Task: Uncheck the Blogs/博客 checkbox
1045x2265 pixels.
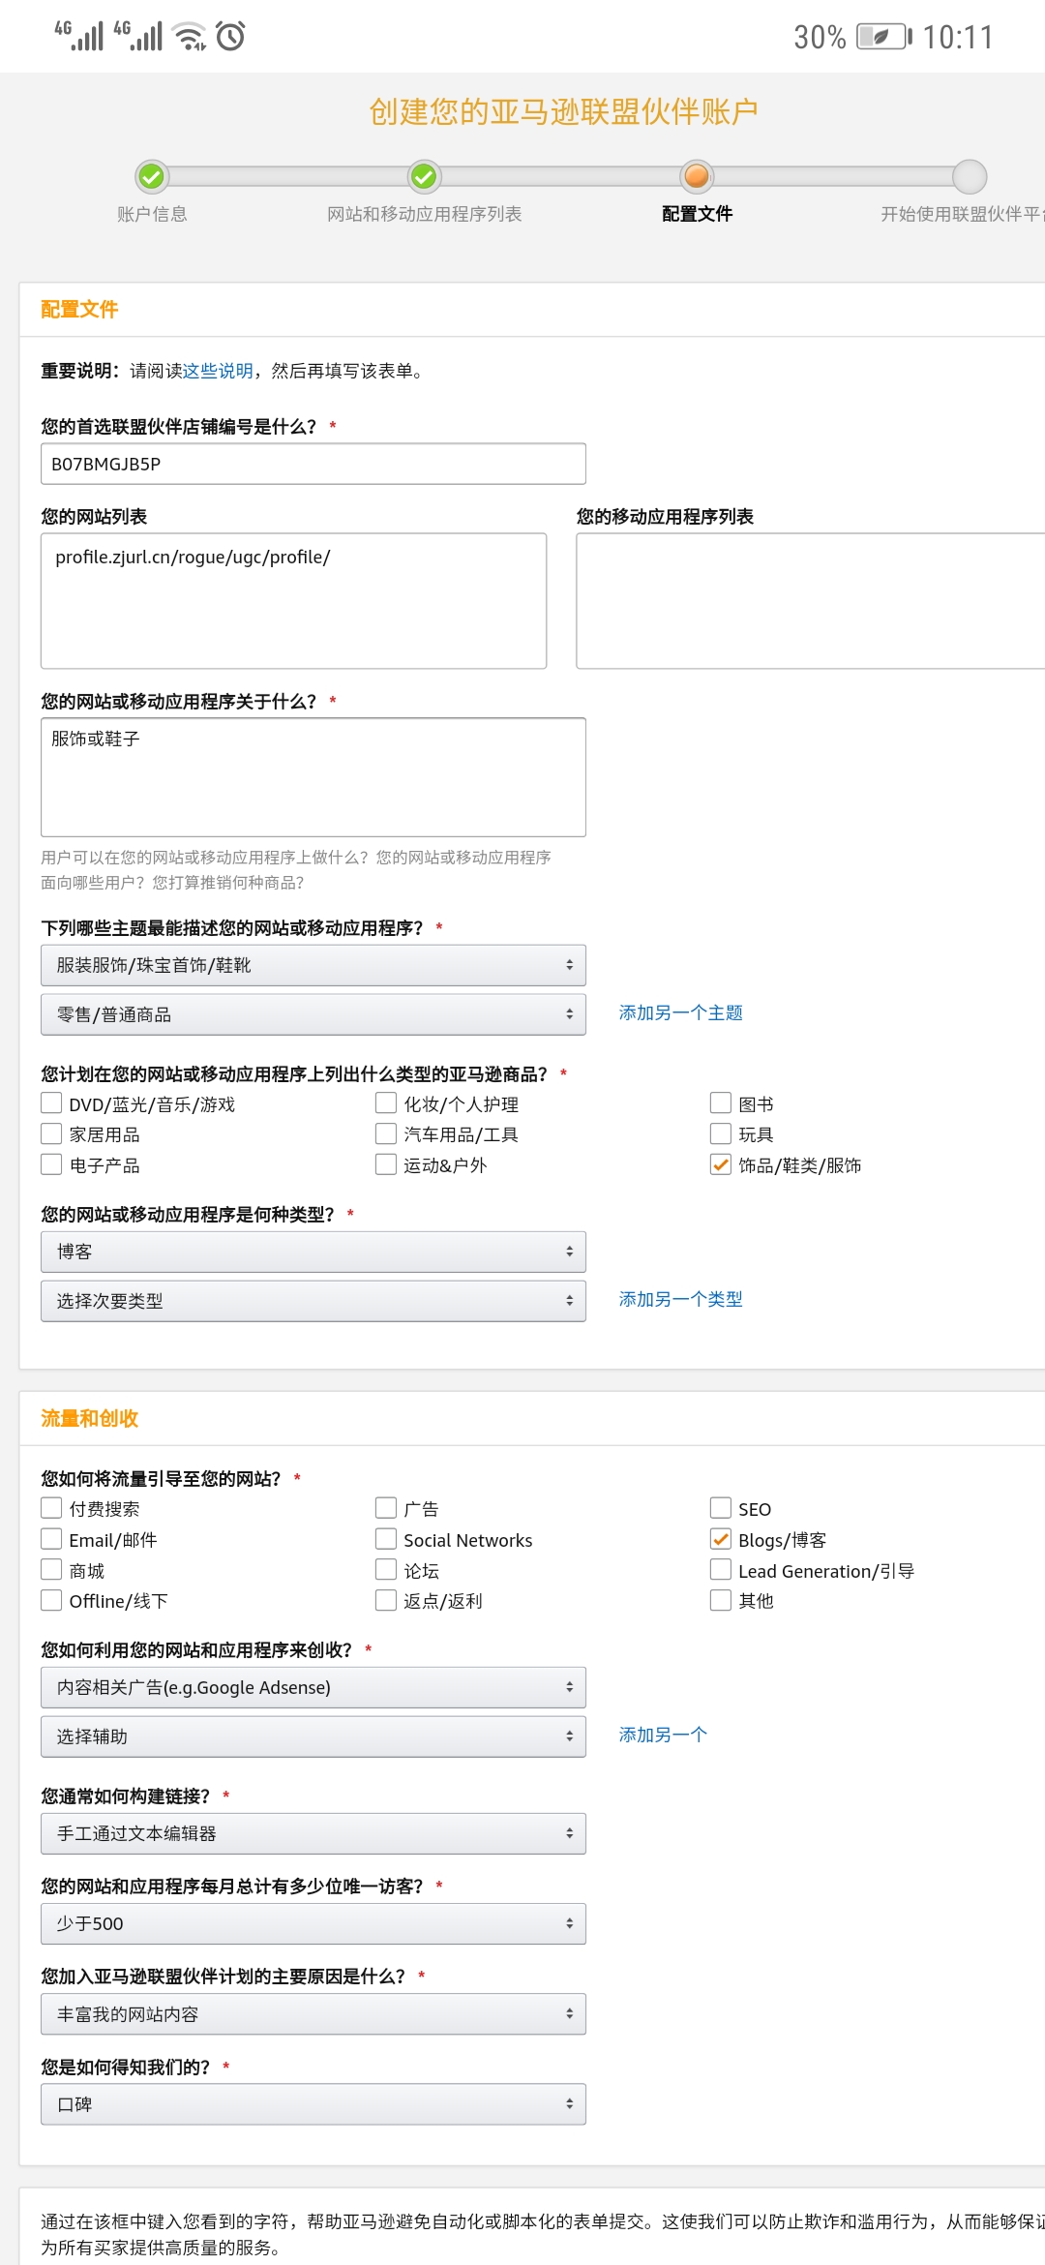Action: click(721, 1539)
